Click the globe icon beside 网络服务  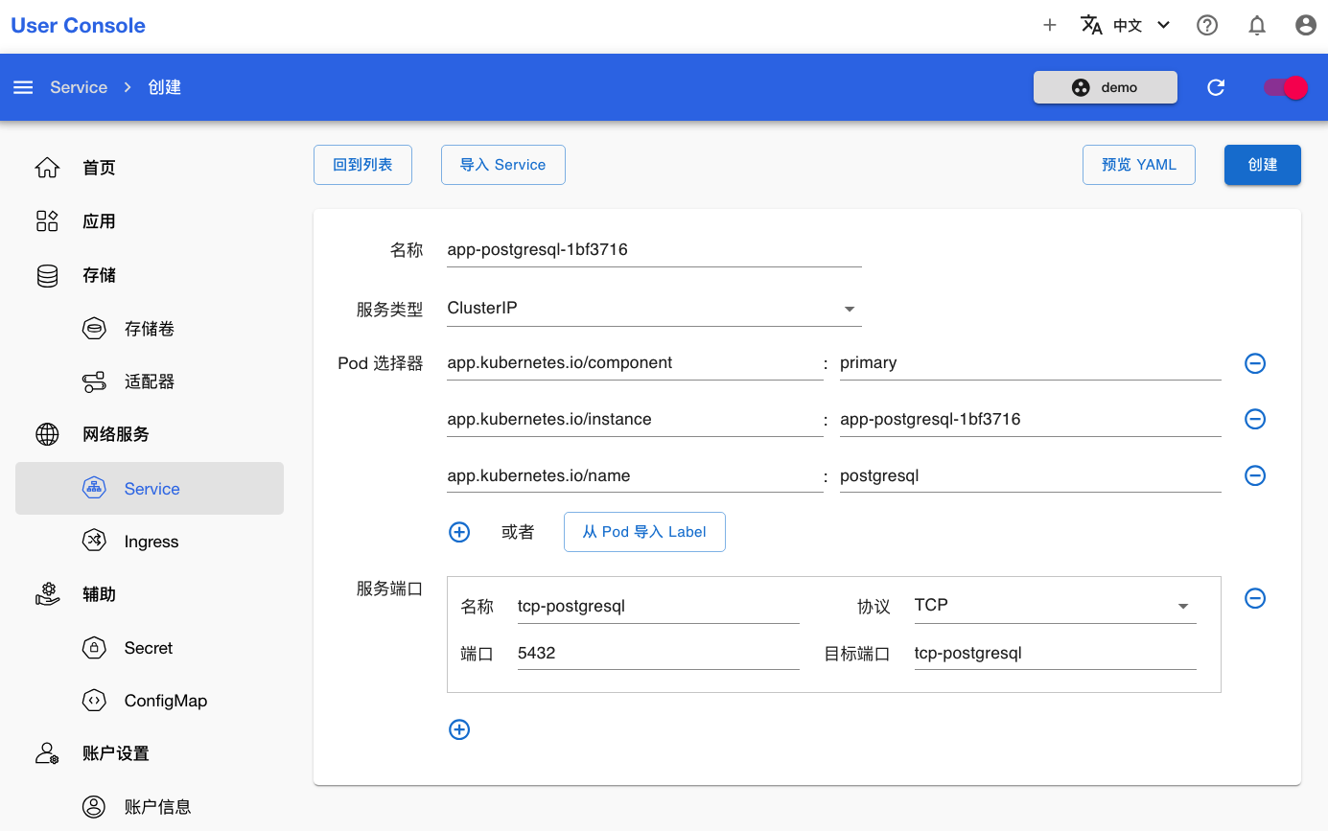(47, 434)
